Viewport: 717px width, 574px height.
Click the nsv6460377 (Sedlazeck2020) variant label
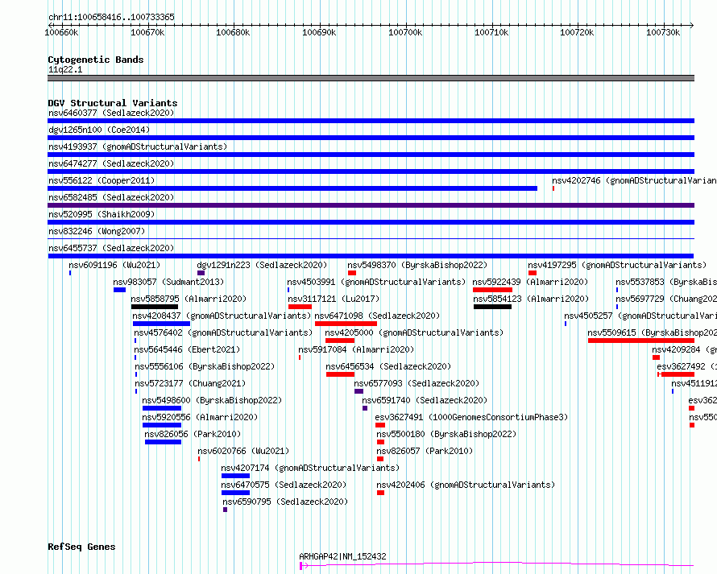[111, 113]
